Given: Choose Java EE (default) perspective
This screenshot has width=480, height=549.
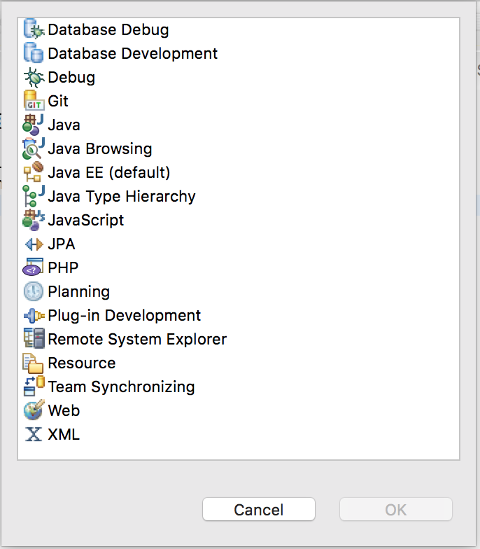Looking at the screenshot, I should click(x=109, y=172).
